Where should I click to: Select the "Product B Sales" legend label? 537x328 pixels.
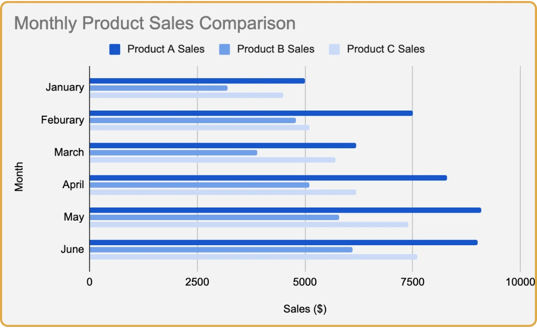(275, 49)
